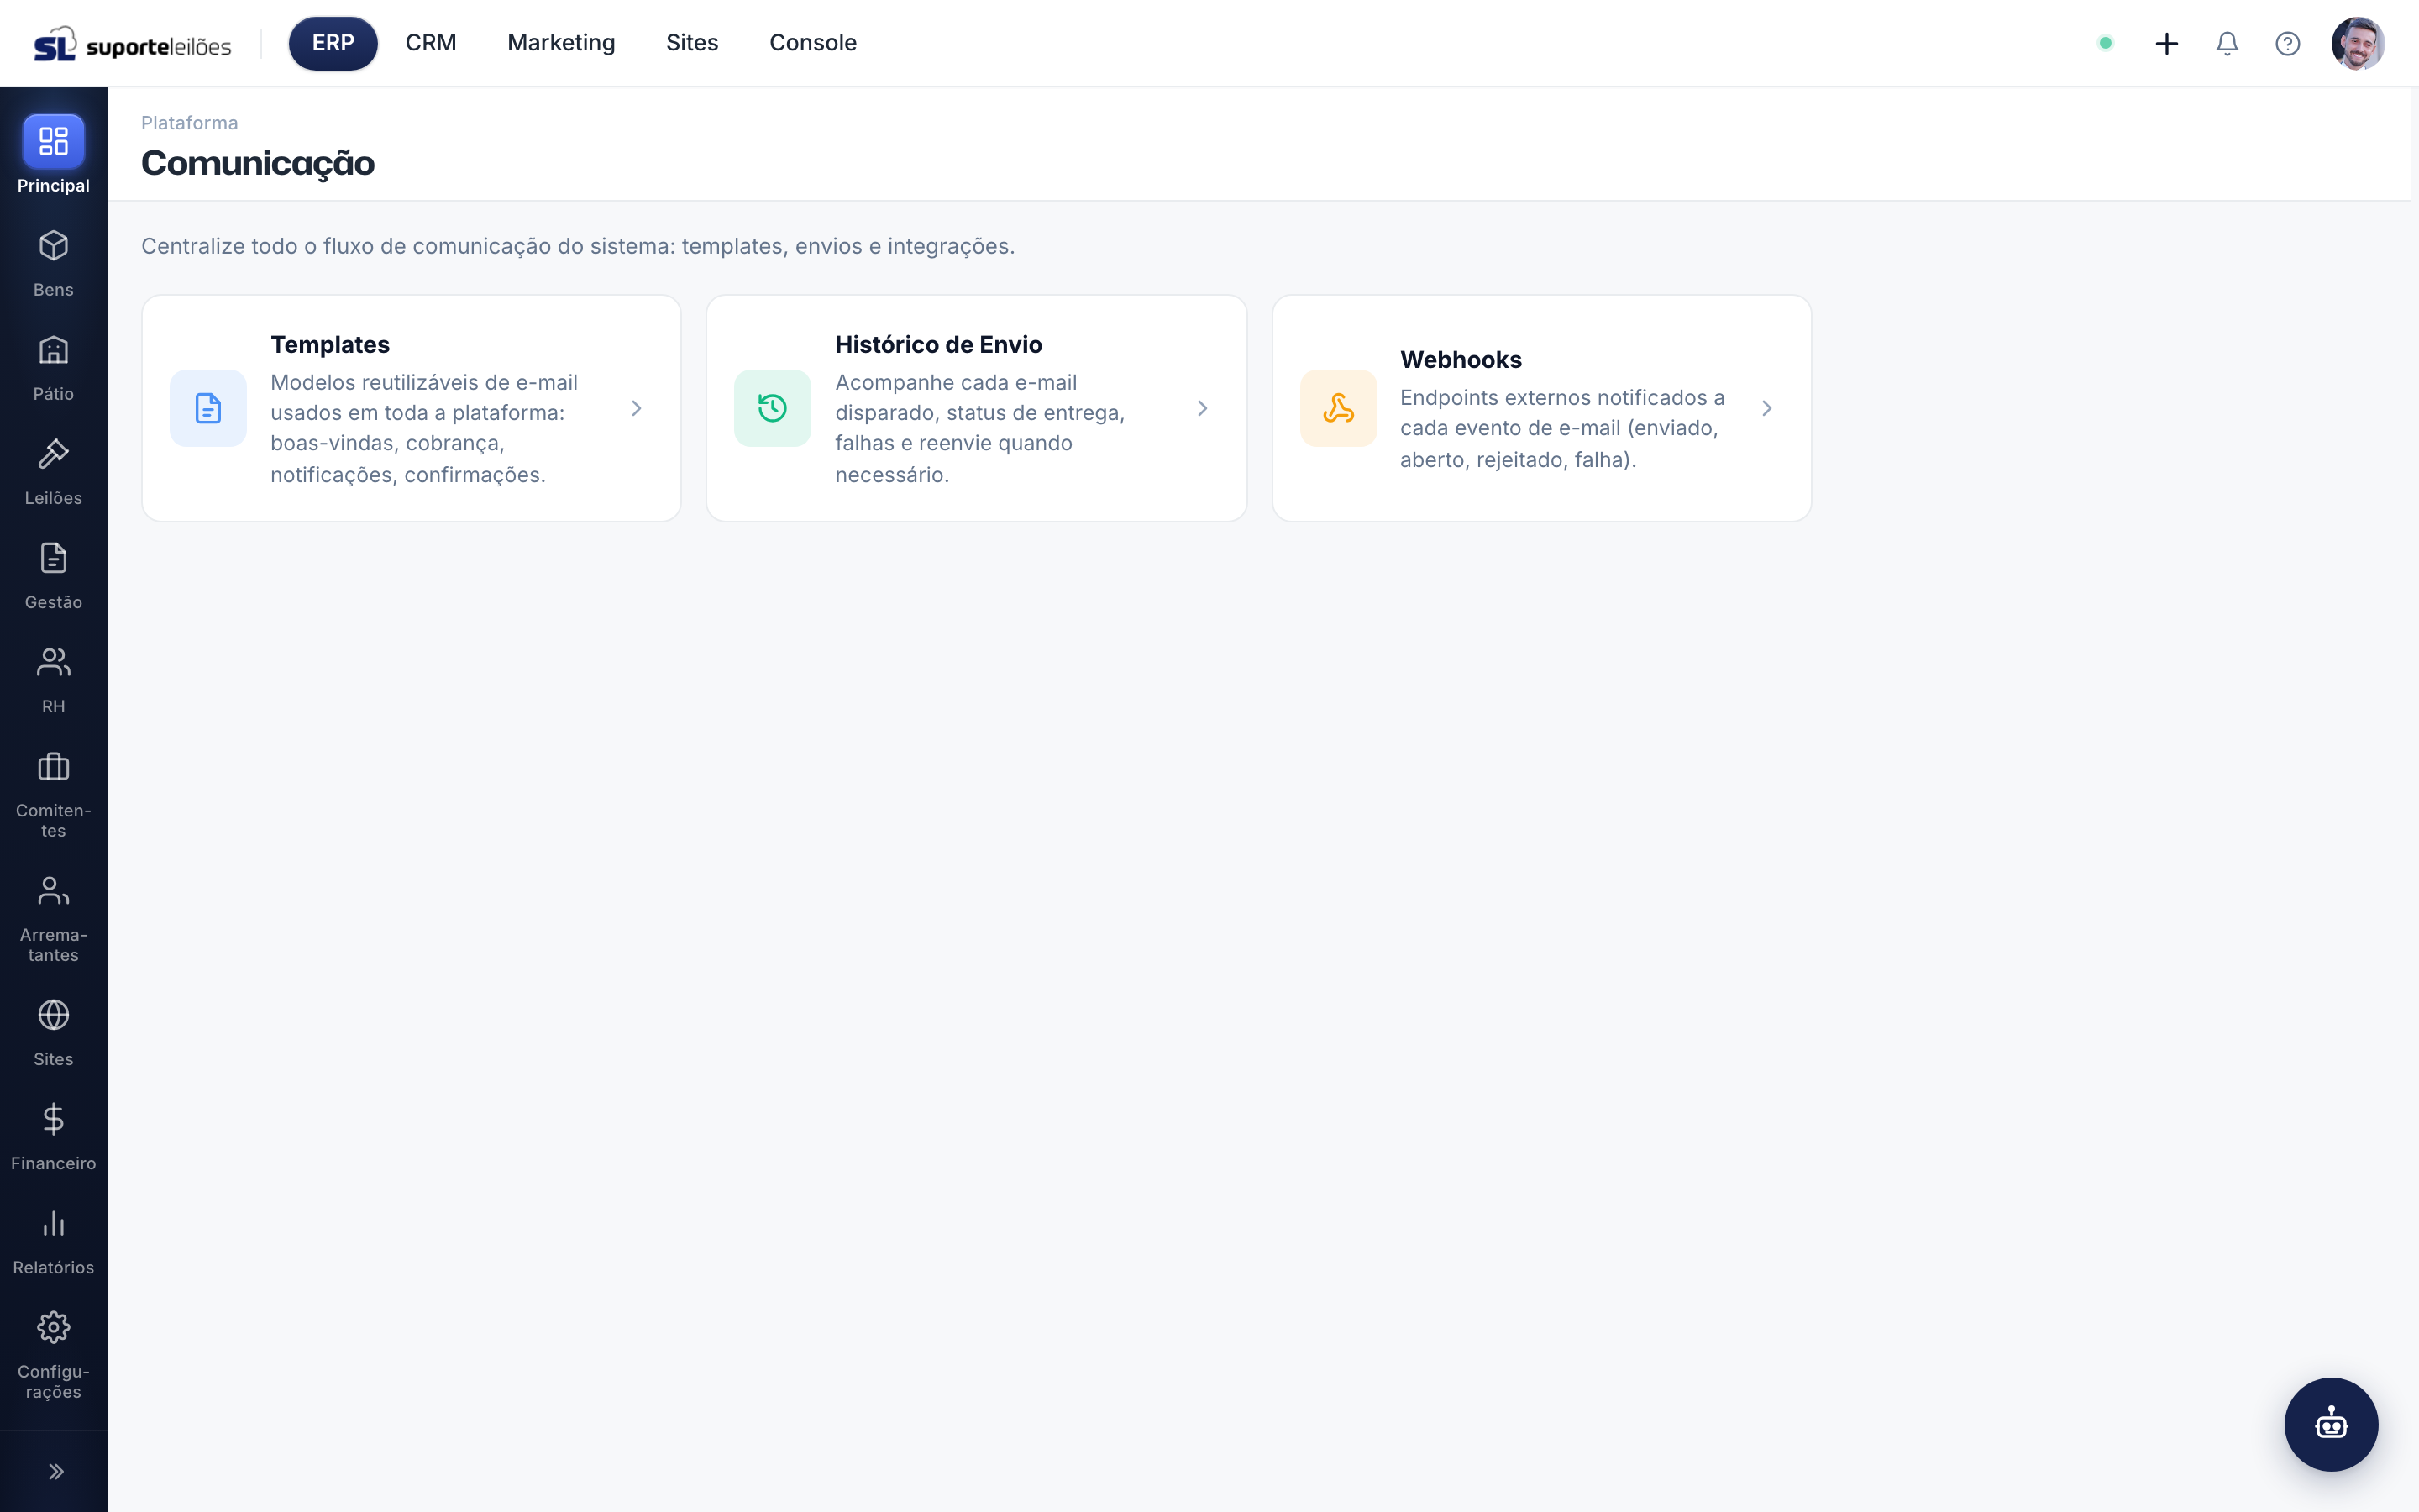Open the Webhooks card title
The image size is (2419, 1512).
[1461, 359]
